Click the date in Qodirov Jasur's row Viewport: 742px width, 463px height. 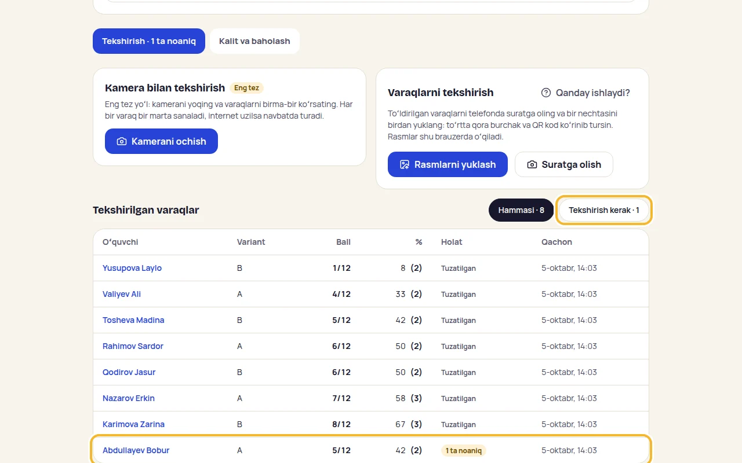(x=569, y=372)
